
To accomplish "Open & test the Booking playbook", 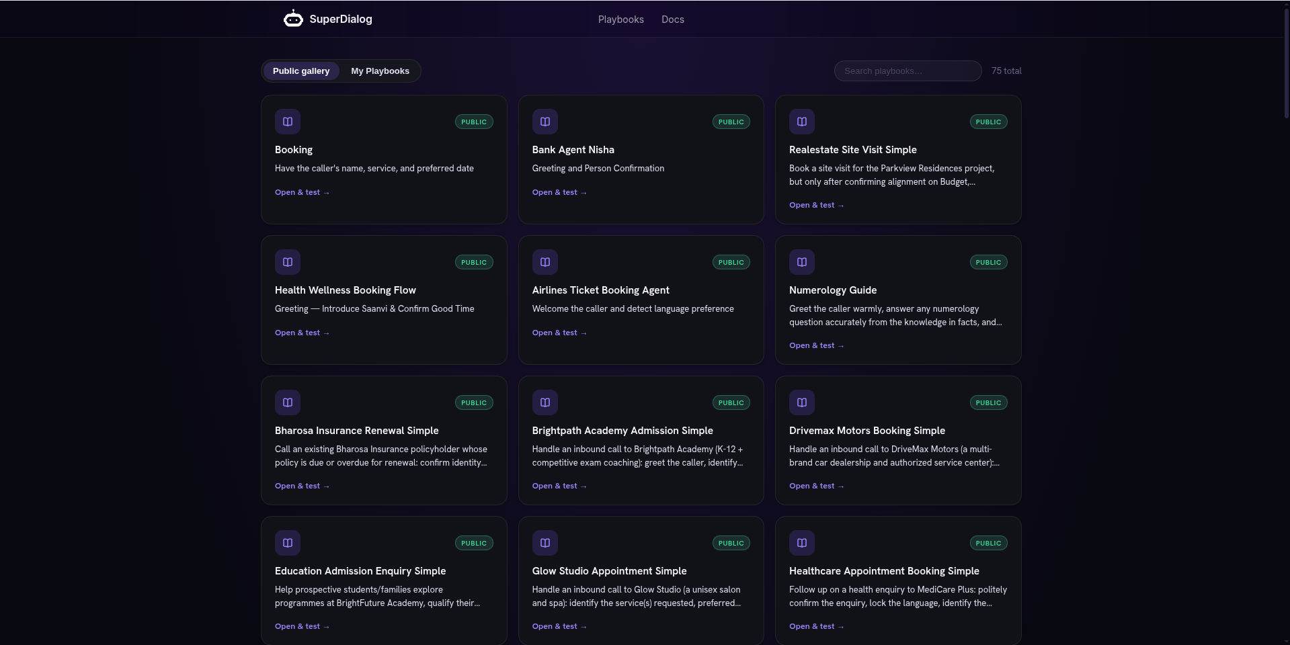I will pyautogui.click(x=302, y=192).
